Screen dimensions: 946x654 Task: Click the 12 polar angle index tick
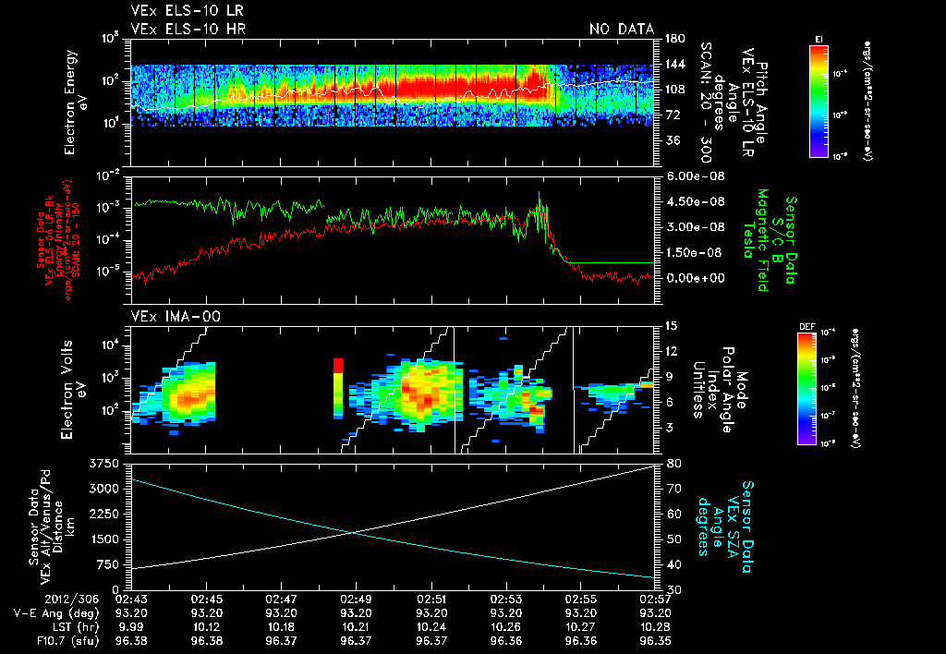[x=672, y=351]
